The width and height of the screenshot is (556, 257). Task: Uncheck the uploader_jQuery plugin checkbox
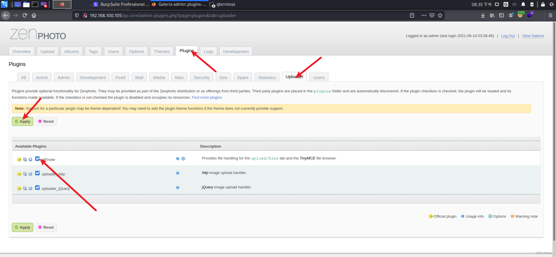pyautogui.click(x=37, y=188)
